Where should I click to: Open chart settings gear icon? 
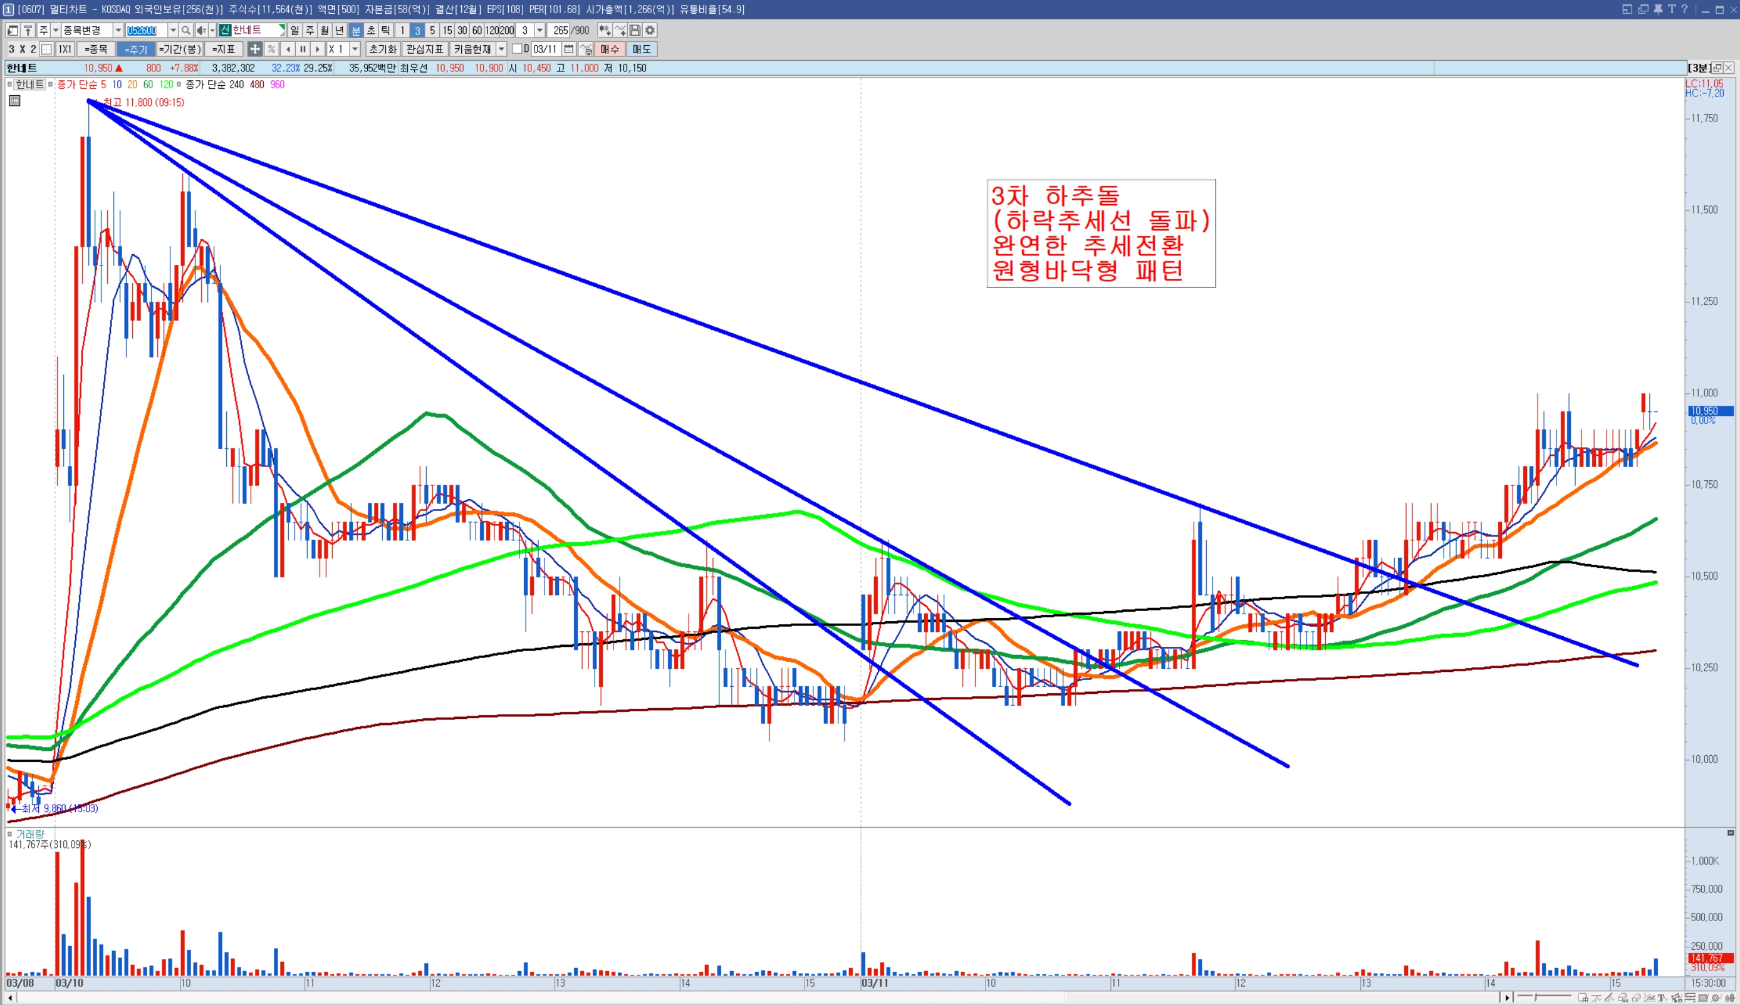tap(650, 31)
